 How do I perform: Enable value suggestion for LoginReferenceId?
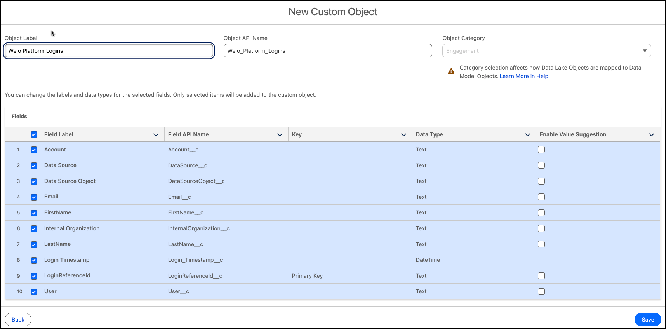(x=541, y=276)
